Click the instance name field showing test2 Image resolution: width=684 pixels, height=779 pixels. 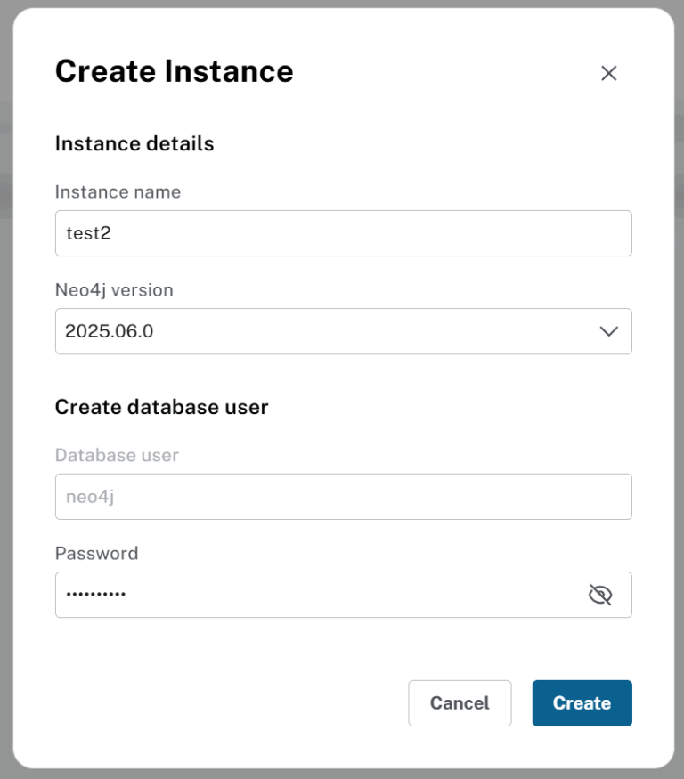(x=343, y=232)
